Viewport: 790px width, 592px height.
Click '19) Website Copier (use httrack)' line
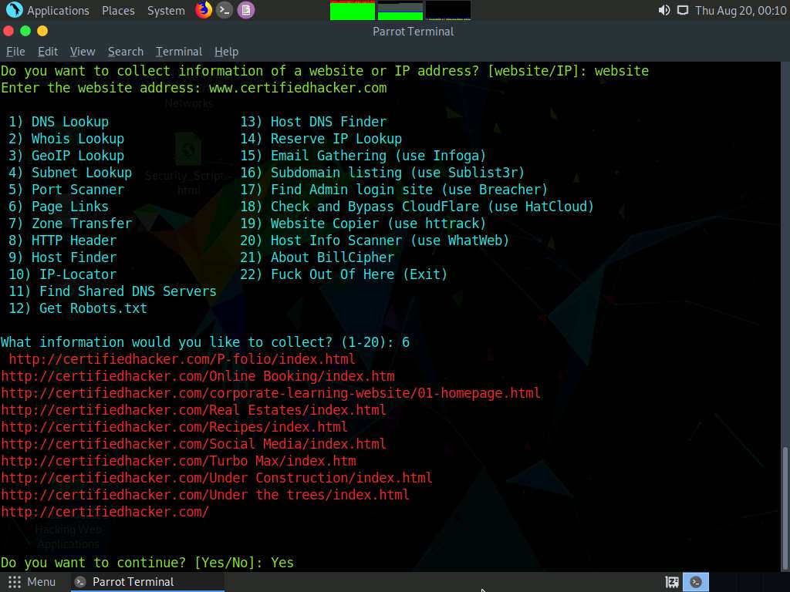point(363,224)
